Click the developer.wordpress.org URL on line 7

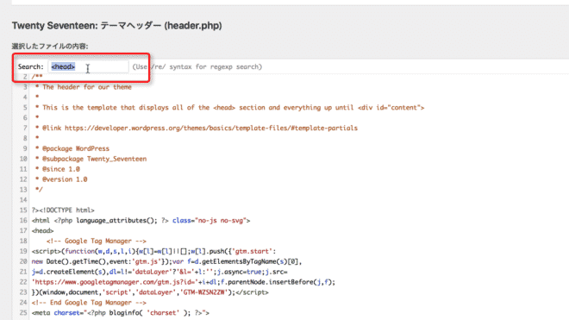pyautogui.click(x=211, y=128)
